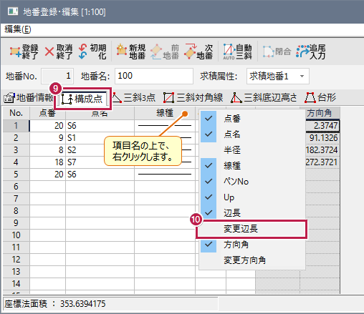
Task: Click 方向角 value 182.3724
Action: click(322, 150)
